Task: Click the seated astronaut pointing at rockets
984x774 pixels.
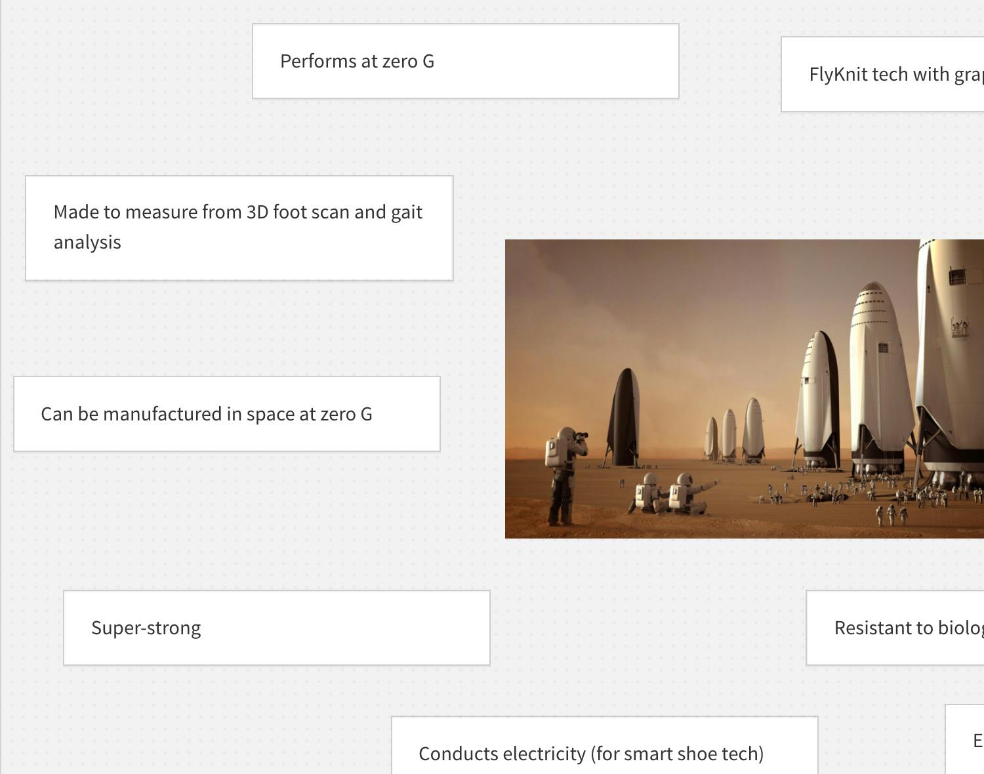Action: tap(687, 493)
